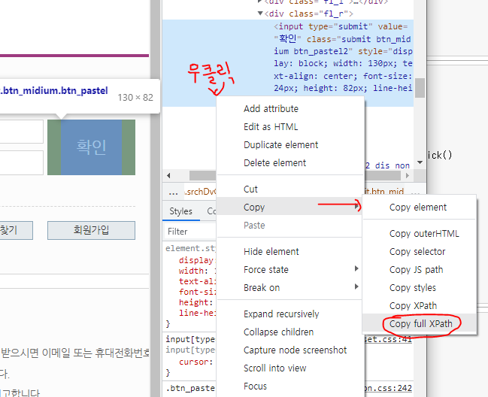
Task: Expand Force state submenu arrow
Action: click(356, 268)
